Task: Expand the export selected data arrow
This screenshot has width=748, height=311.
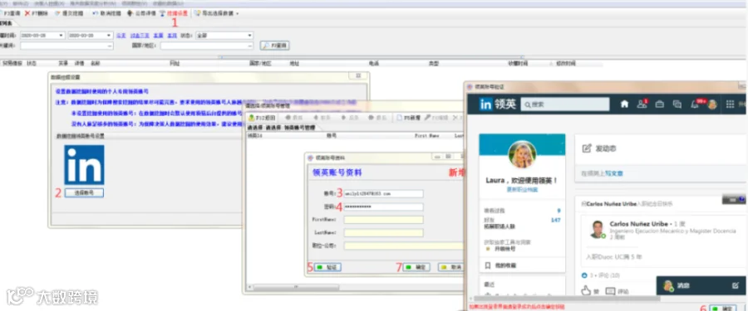Action: [x=238, y=14]
